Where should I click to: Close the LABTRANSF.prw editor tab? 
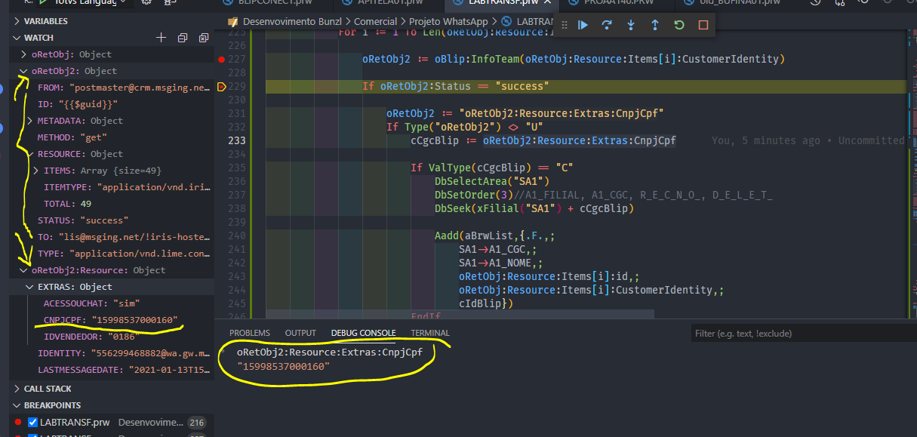(546, 3)
